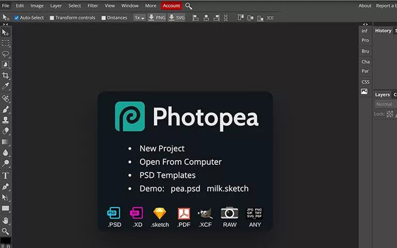This screenshot has height=248, width=397.
Task: Click align horizontal centers icon
Action: [x=206, y=18]
